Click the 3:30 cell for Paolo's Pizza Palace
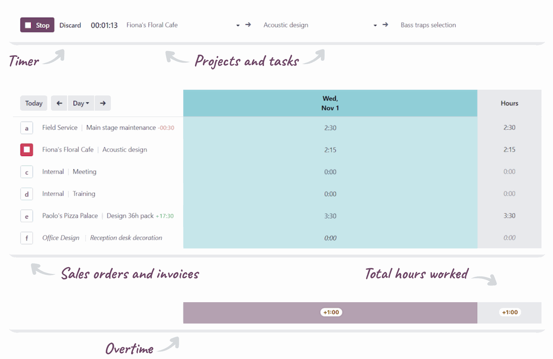The height and width of the screenshot is (359, 553). 330,216
